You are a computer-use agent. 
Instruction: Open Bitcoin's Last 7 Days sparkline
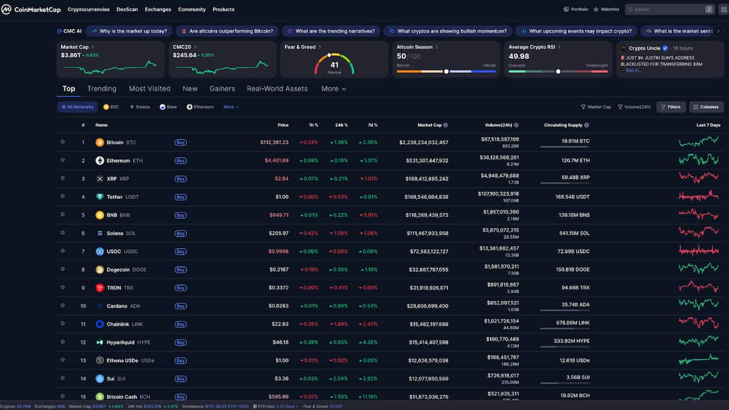pyautogui.click(x=699, y=143)
